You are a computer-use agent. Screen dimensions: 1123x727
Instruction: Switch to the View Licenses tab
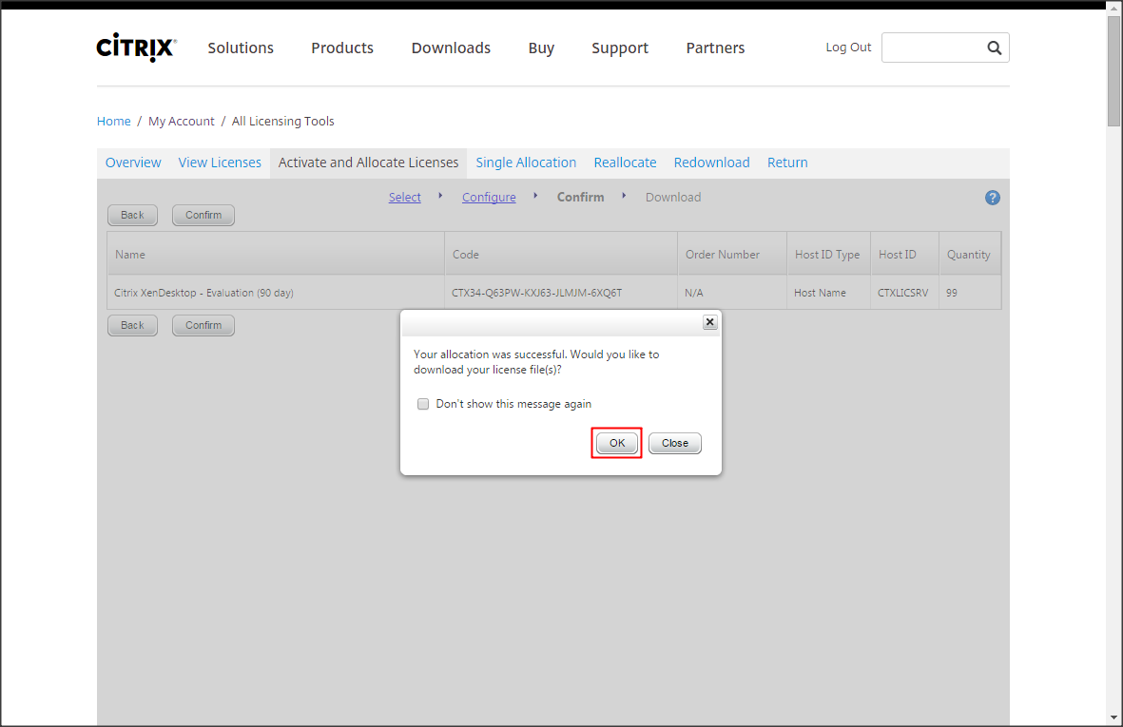coord(220,163)
